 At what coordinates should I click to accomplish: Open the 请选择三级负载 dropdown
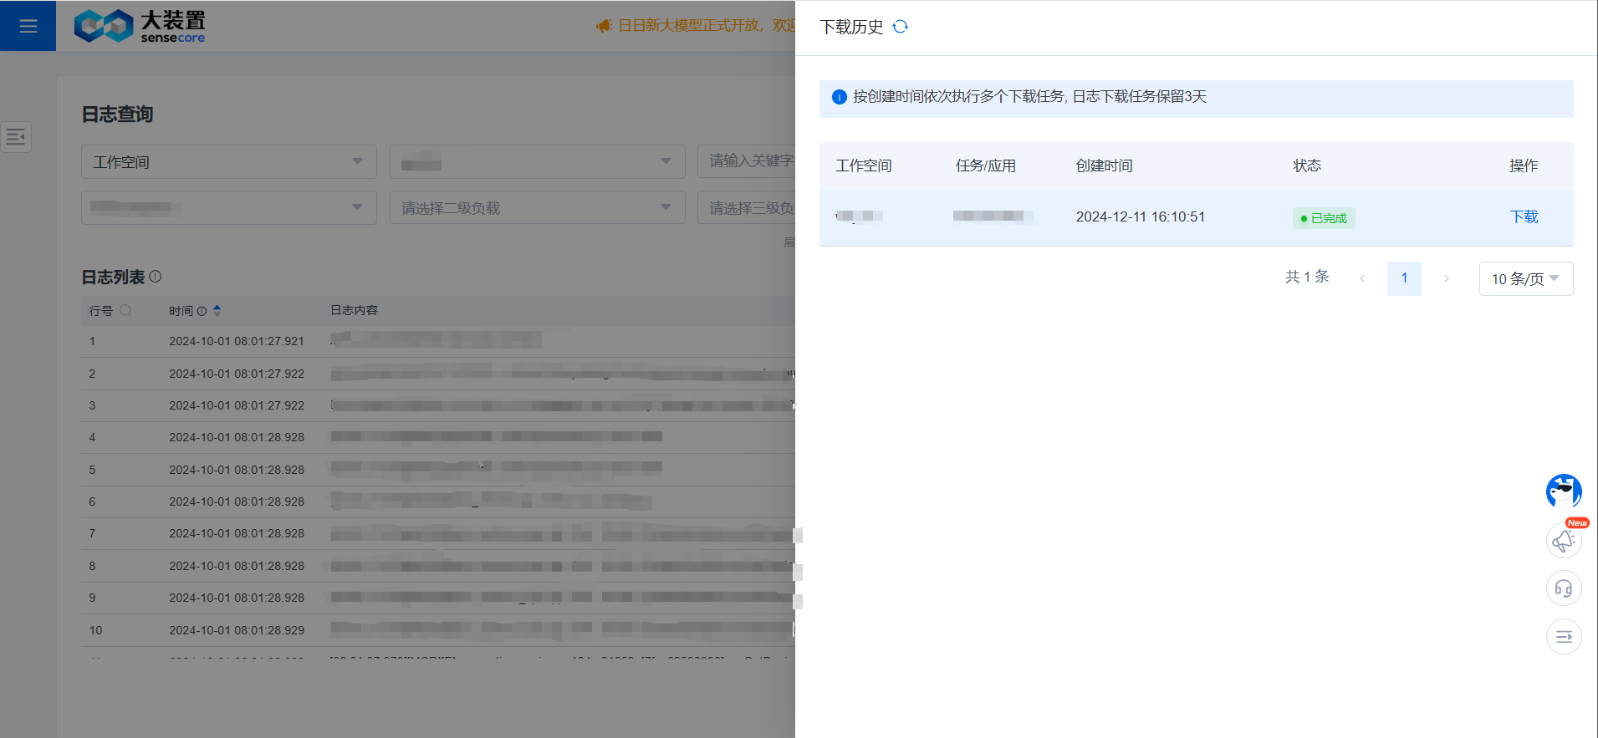tap(746, 207)
